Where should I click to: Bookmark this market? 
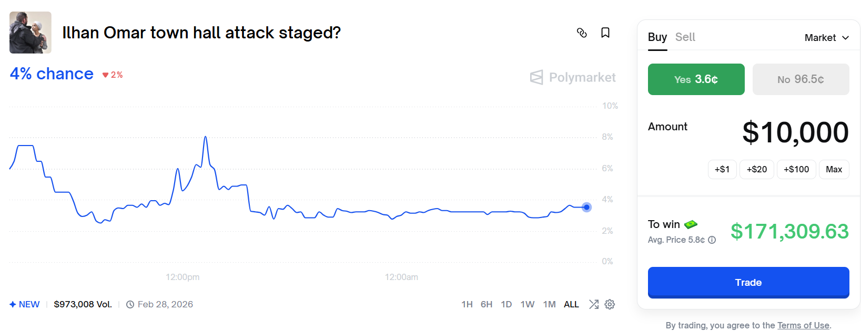click(x=605, y=33)
